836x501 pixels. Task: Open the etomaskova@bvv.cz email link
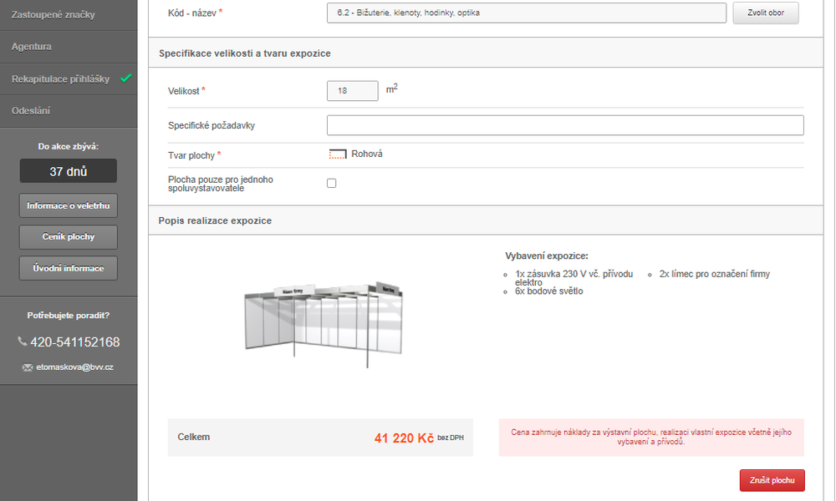[x=74, y=367]
